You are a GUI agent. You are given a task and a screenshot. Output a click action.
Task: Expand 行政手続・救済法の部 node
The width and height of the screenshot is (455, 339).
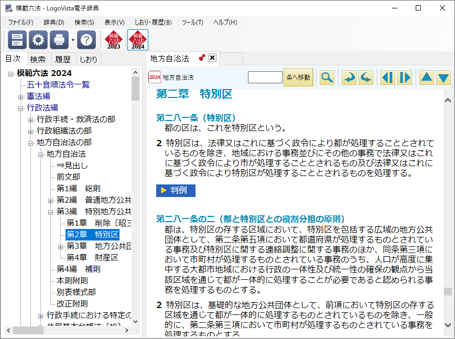coord(30,120)
